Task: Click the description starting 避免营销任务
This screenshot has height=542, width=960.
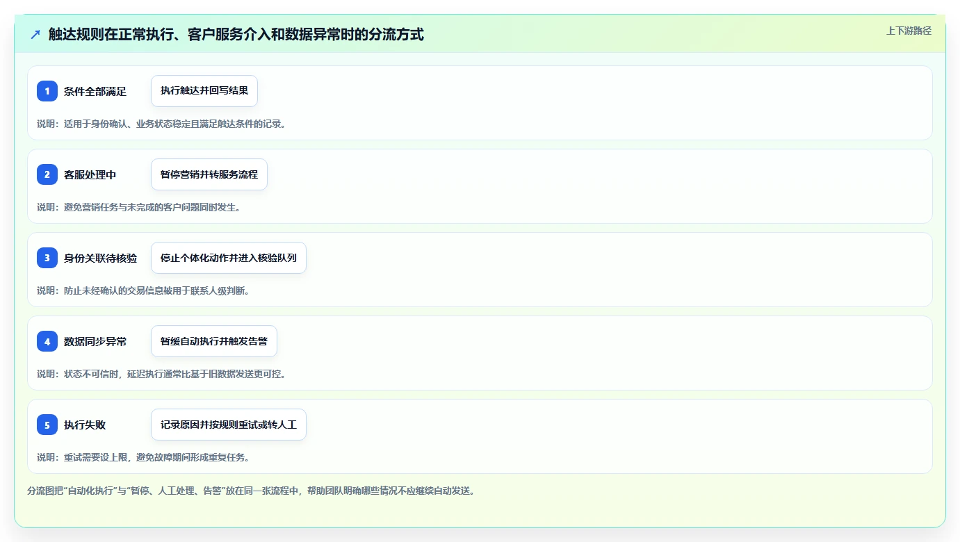Action: coord(138,207)
